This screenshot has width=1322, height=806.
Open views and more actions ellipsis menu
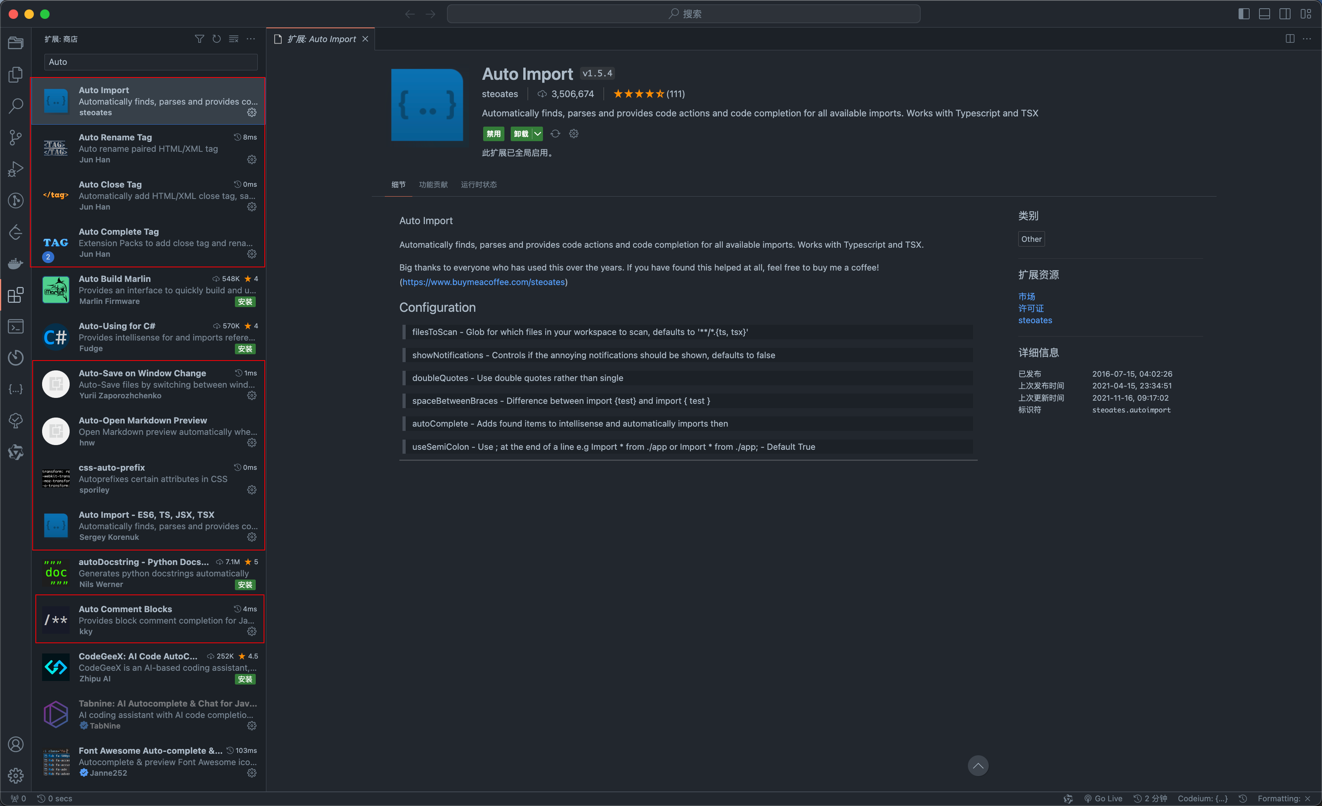(x=251, y=39)
